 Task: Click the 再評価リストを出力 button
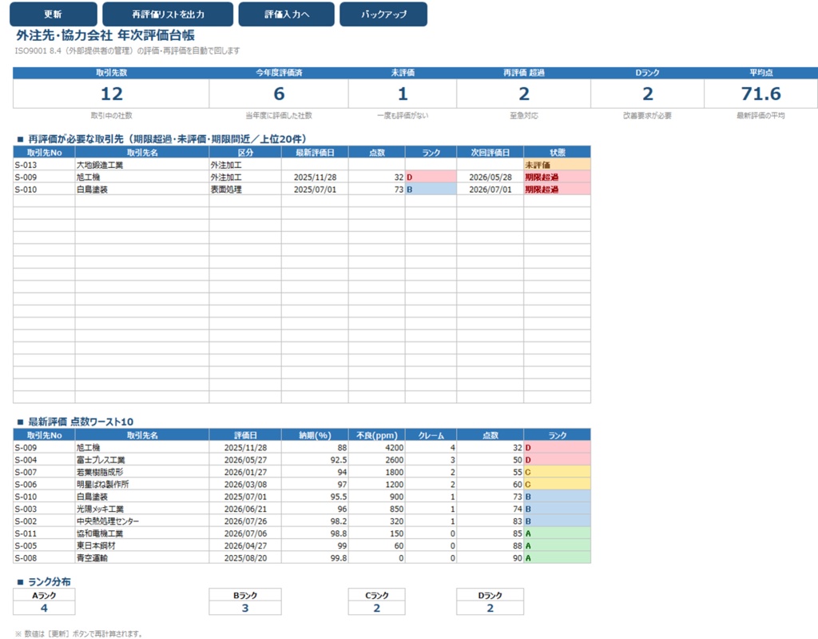coord(168,14)
